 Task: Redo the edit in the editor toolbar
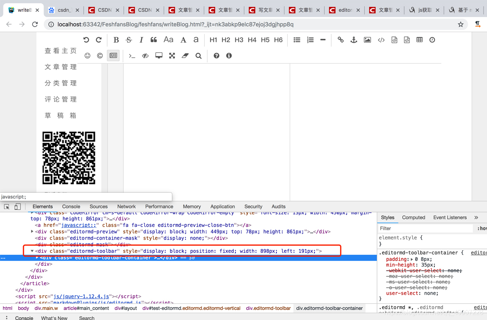click(99, 40)
